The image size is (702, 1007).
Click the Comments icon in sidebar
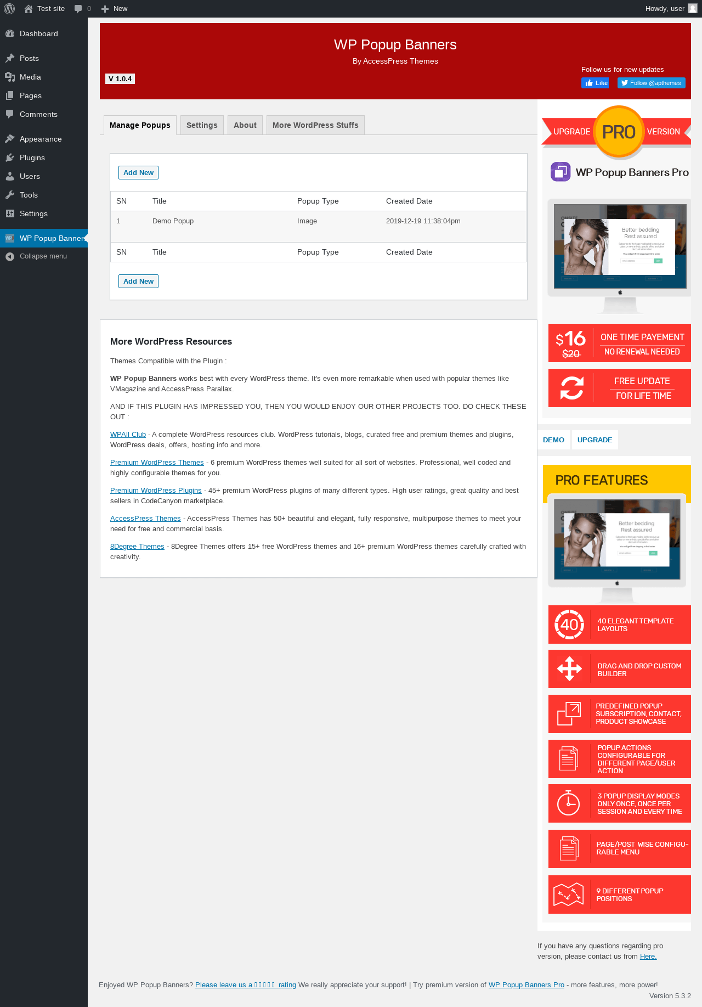[10, 114]
